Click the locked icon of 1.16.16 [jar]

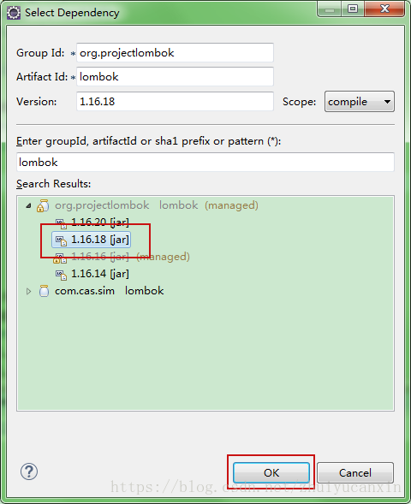click(x=60, y=258)
